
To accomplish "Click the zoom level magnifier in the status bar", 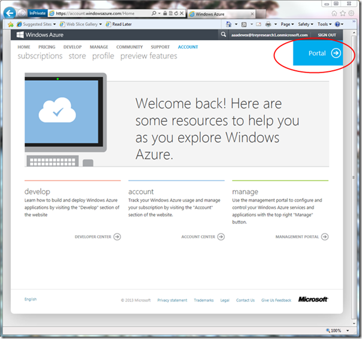I will coord(328,331).
